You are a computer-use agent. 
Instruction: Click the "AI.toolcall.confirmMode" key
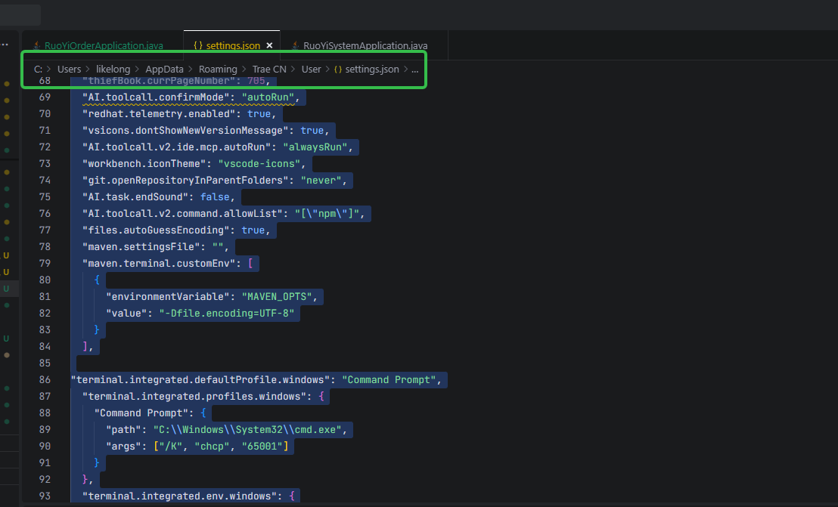pyautogui.click(x=156, y=97)
